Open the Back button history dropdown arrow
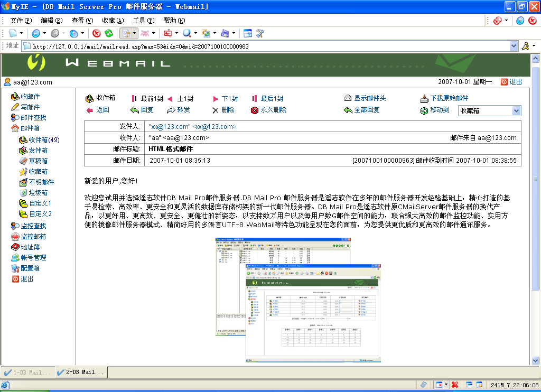The height and width of the screenshot is (392, 541). click(44, 33)
